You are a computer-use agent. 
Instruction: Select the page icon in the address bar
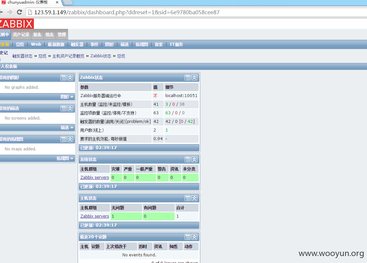[30, 12]
